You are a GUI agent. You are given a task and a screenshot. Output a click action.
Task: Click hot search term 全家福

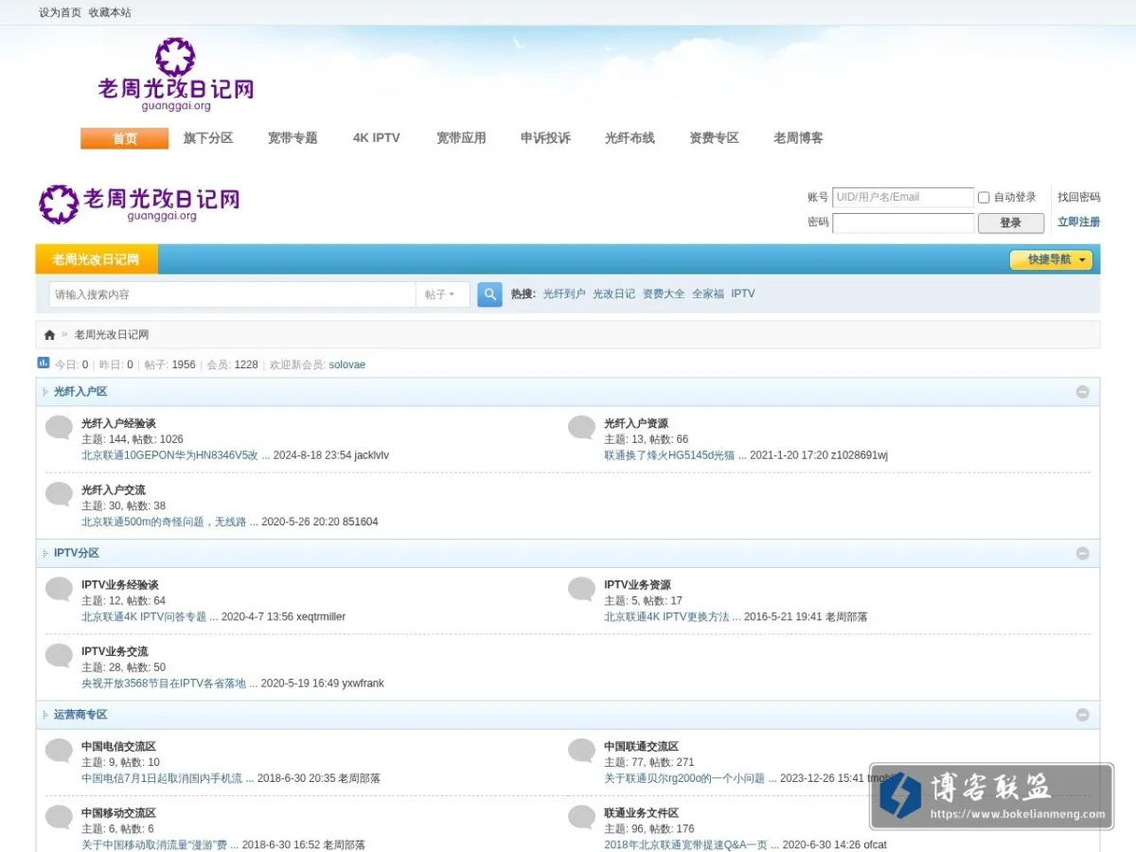(708, 294)
